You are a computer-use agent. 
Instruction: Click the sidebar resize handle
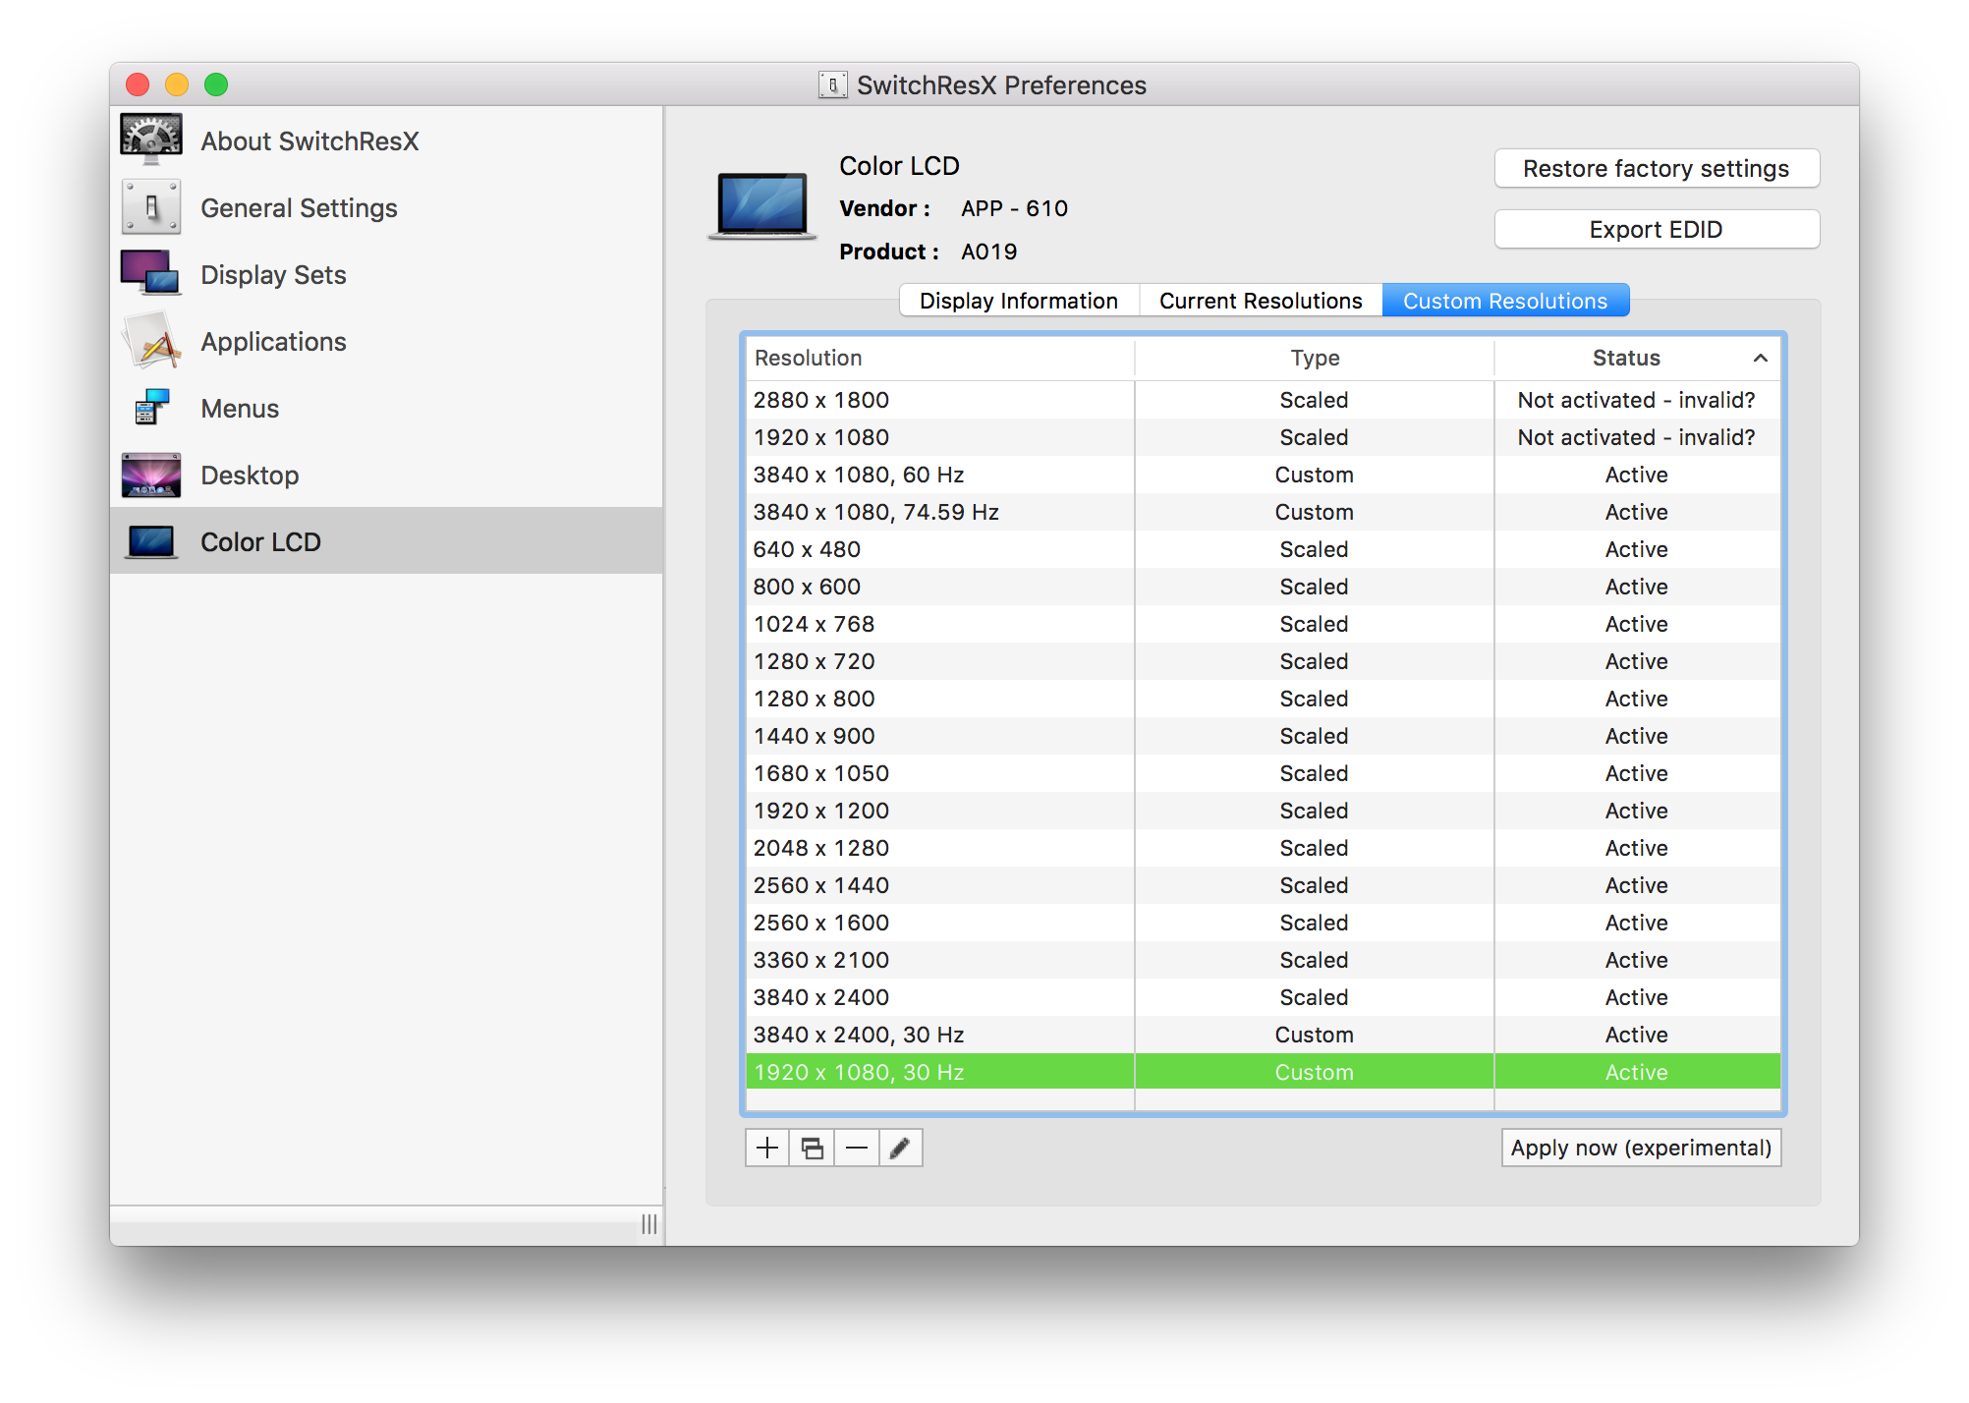tap(648, 1224)
